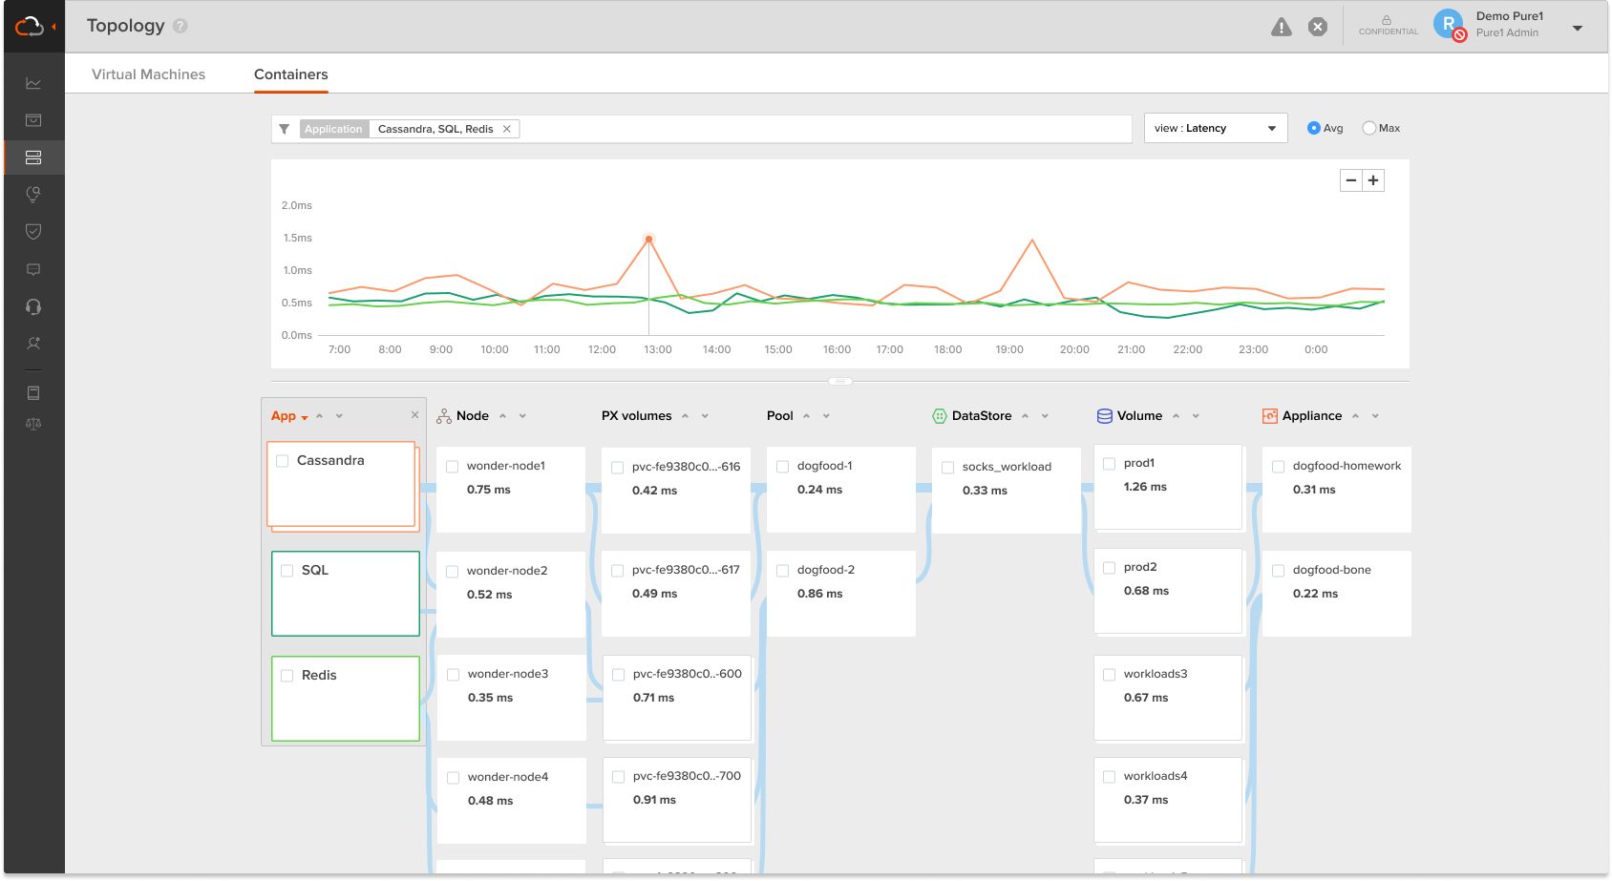The width and height of the screenshot is (1612, 881).
Task: Open the view Latency dropdown
Action: [1215, 128]
